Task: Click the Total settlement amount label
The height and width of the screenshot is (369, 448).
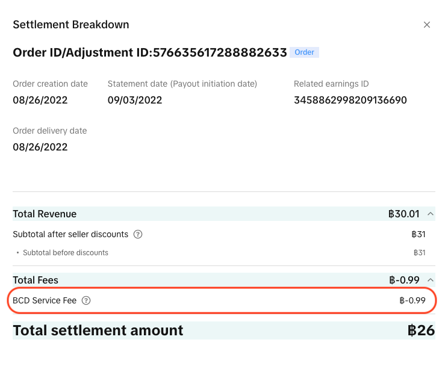Action: point(98,330)
